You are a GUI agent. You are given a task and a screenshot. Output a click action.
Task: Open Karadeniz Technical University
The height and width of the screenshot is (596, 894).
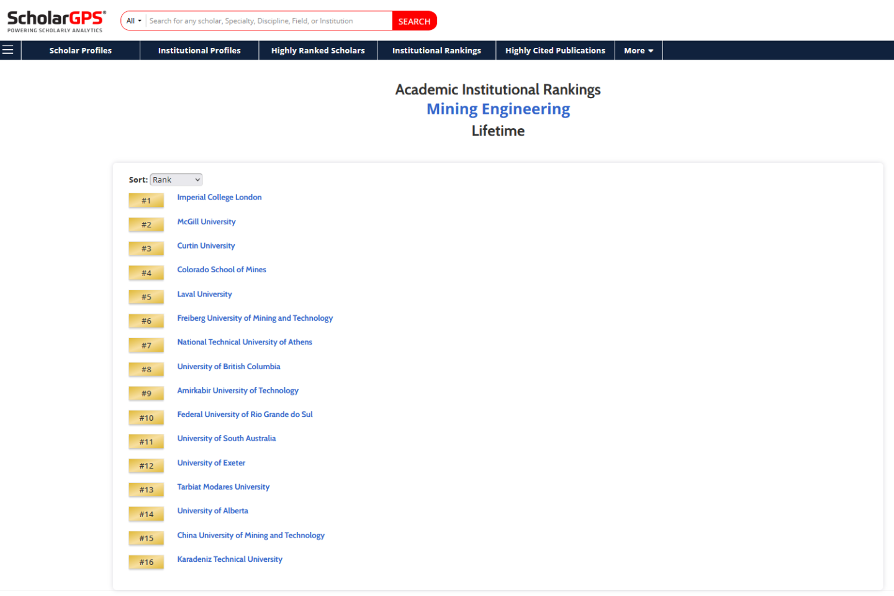[230, 559]
